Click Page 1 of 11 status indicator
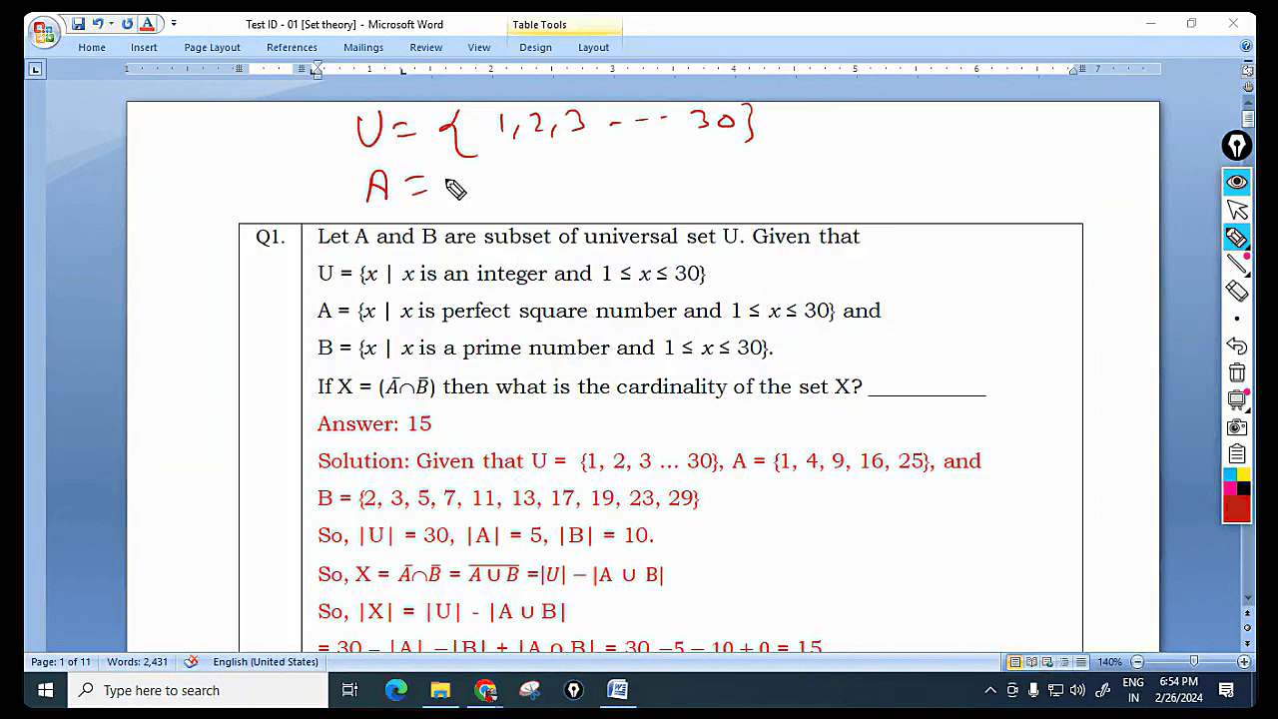 tap(61, 662)
